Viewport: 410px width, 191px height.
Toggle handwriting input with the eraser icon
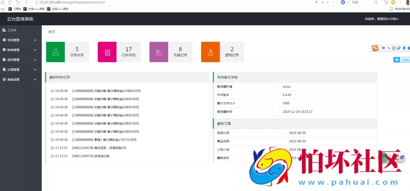399,48
